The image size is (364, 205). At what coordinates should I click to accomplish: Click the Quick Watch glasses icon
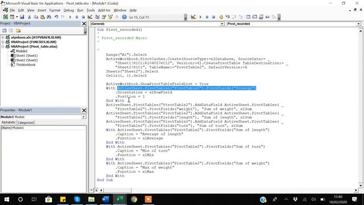click(267, 17)
